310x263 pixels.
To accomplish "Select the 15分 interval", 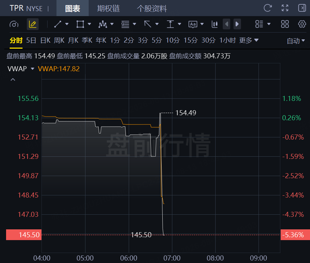I will (191, 40).
